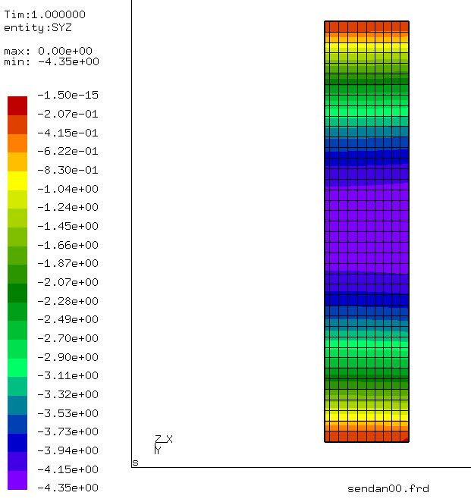Viewport: 471px width, 502px height.
Task: Click legend value -3.53e+00
Action: point(68,413)
